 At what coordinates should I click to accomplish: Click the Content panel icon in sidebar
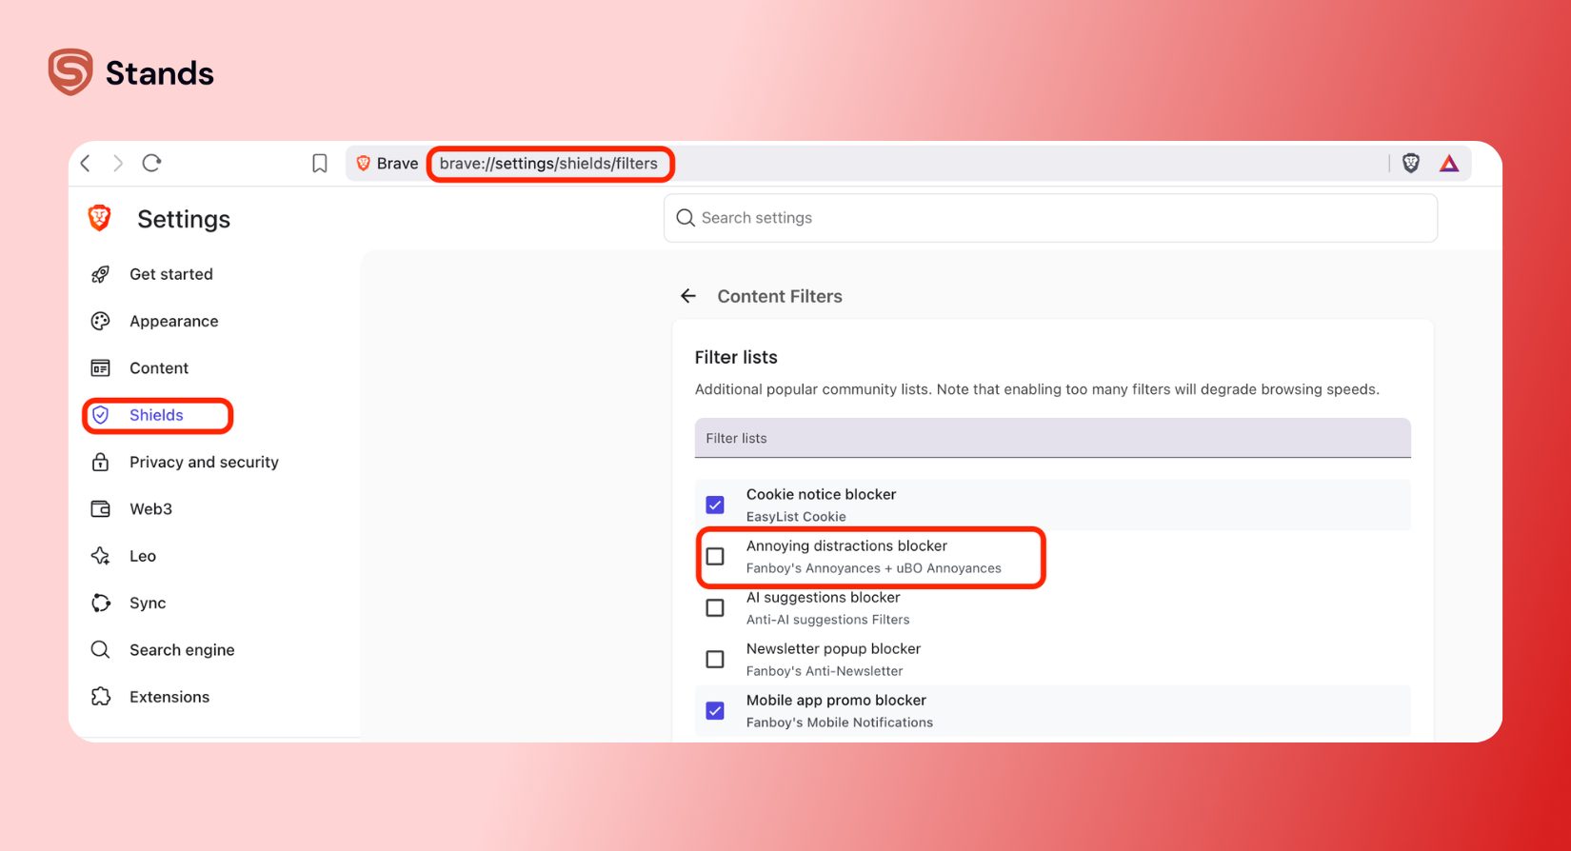pos(100,367)
